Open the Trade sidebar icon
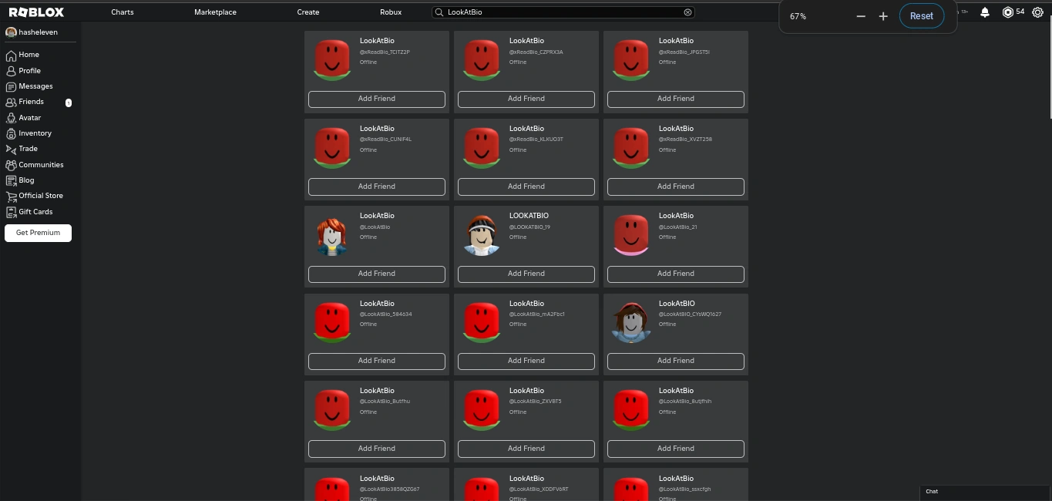 tap(11, 149)
